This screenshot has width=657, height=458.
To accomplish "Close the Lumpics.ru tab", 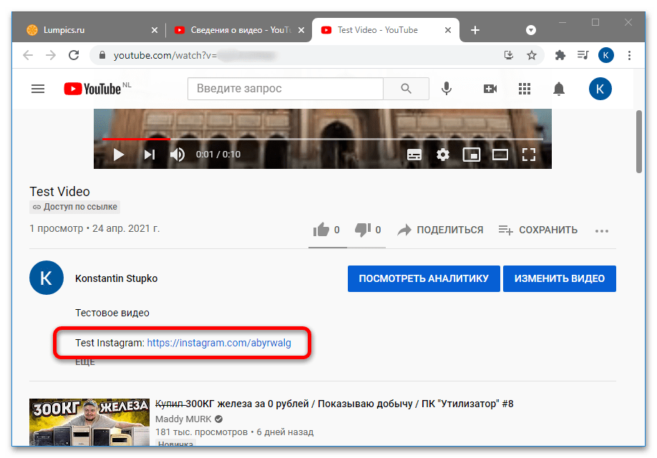I will coord(155,30).
